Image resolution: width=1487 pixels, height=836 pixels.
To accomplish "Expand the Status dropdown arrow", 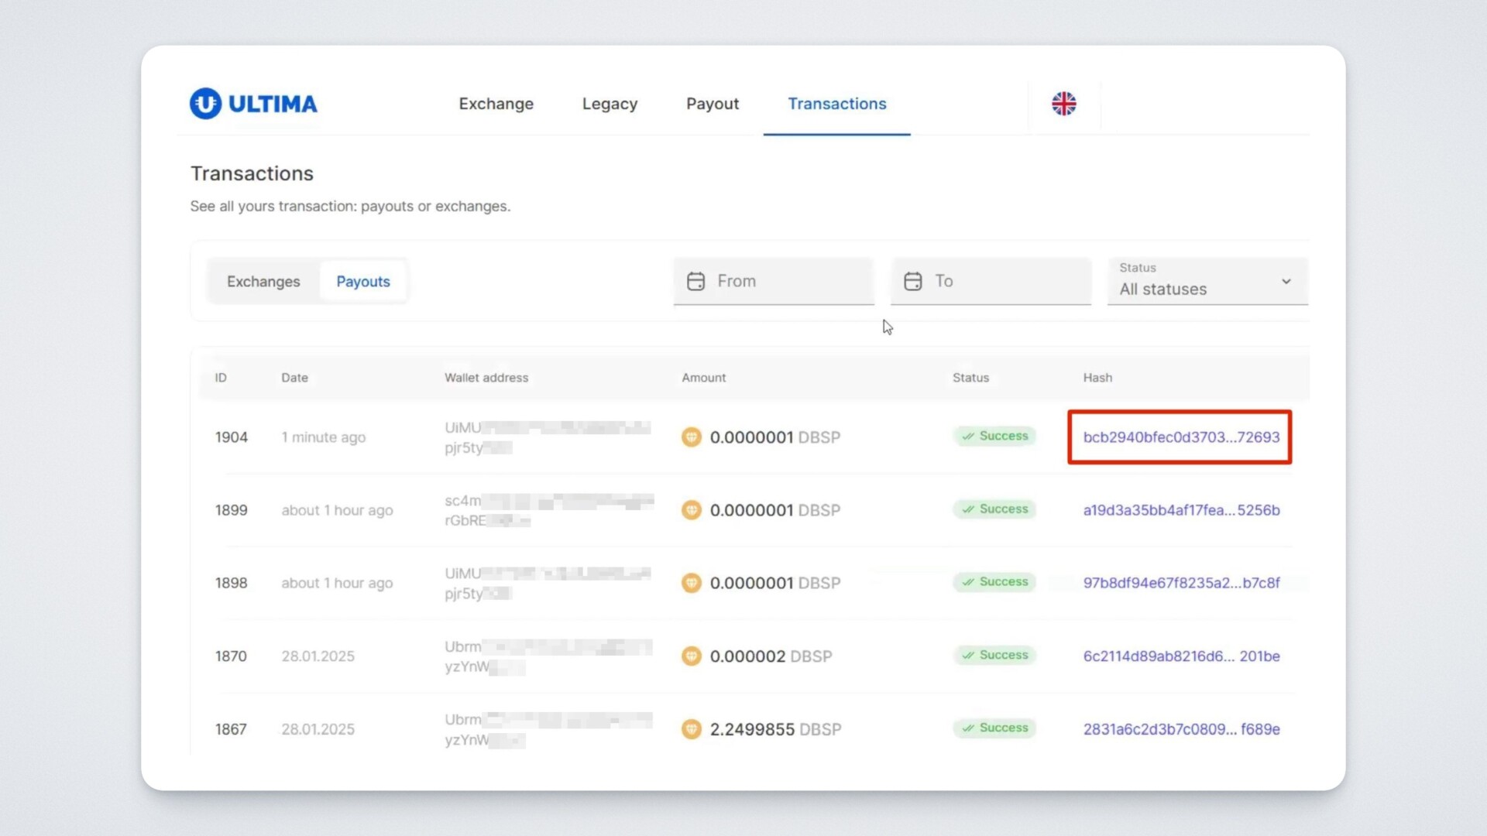I will pos(1286,282).
